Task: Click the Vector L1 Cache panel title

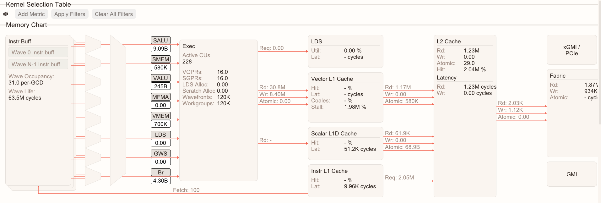Action: [332, 79]
